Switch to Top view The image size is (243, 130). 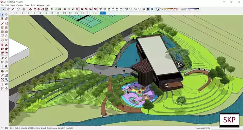[x=105, y=9]
